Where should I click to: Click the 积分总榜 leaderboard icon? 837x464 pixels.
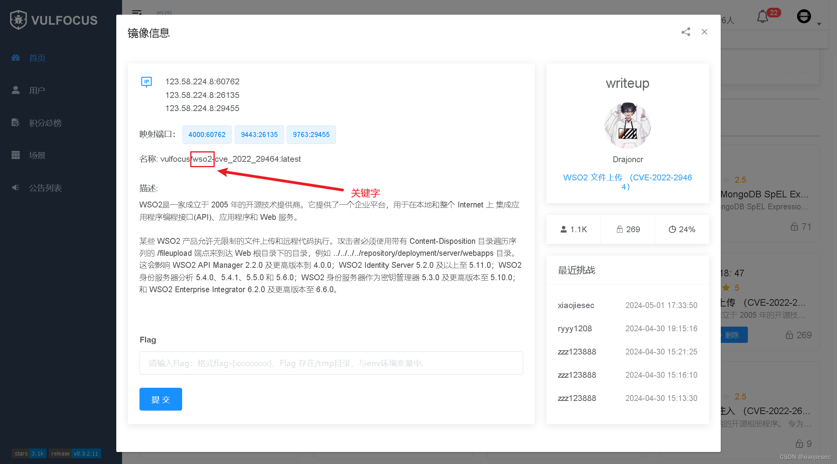coord(15,122)
